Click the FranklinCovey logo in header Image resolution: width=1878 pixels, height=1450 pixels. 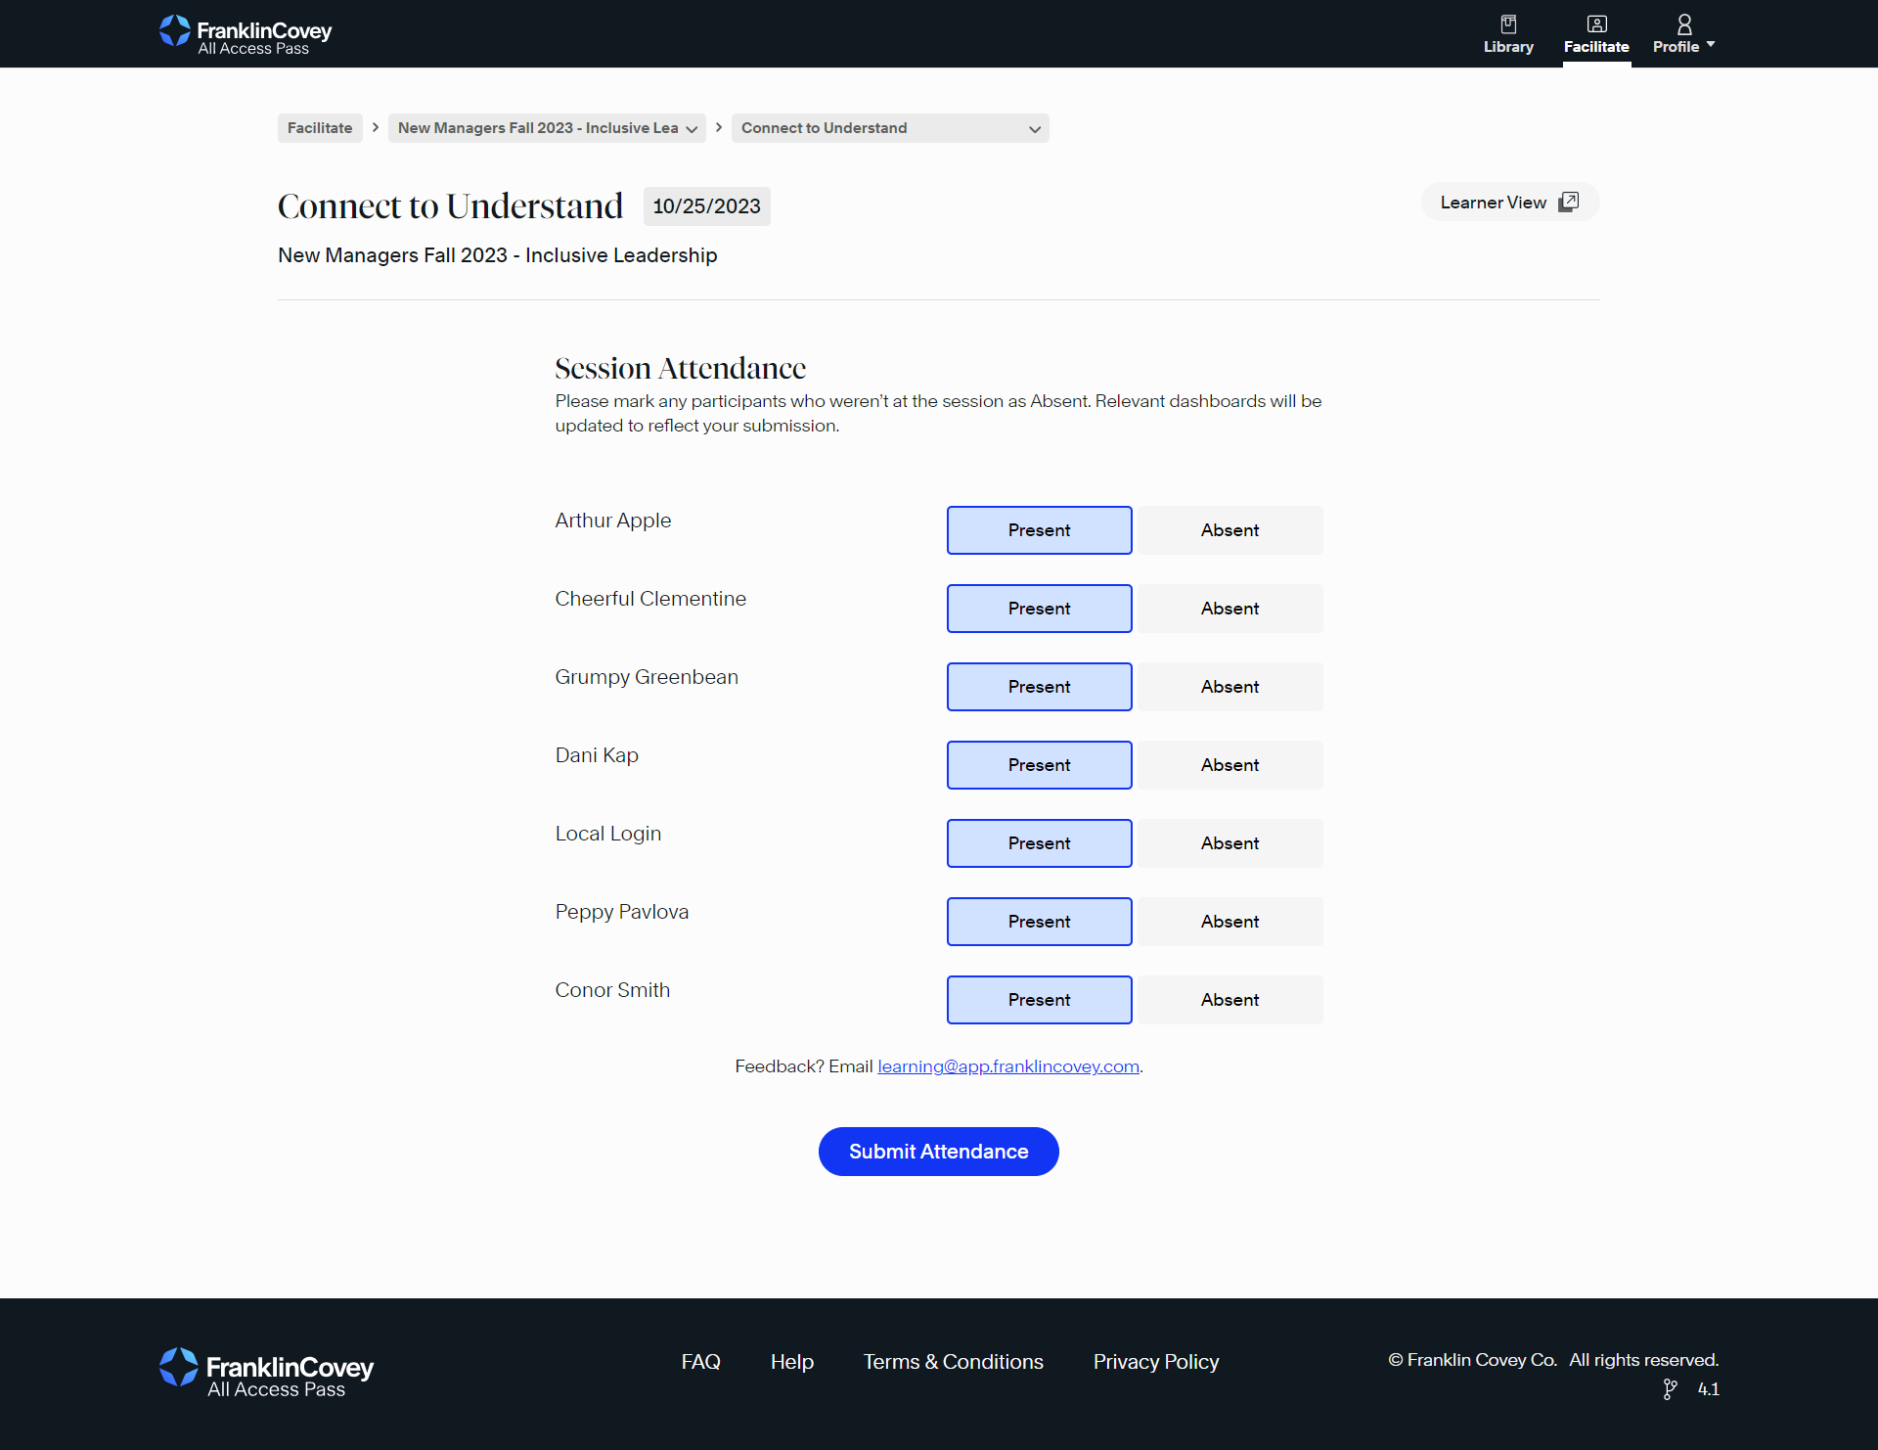pyautogui.click(x=245, y=33)
